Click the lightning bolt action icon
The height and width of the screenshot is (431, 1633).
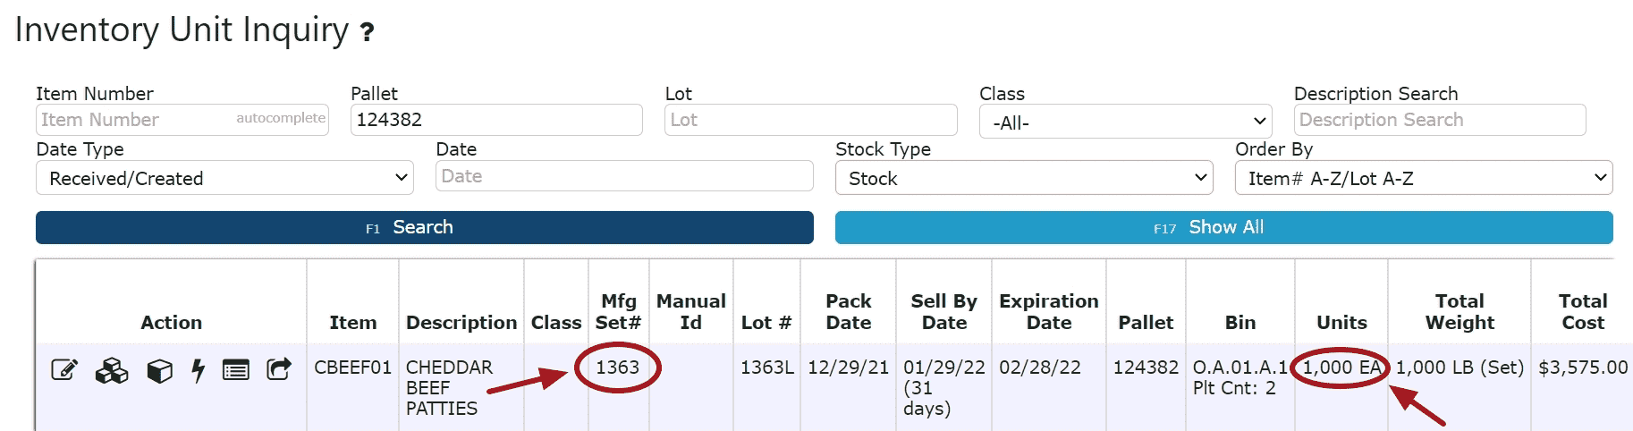[x=198, y=370]
